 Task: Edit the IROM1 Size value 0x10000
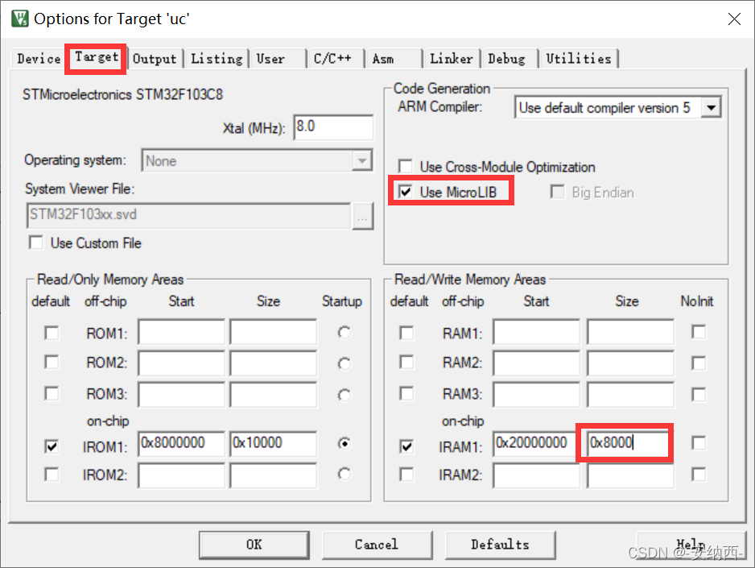pyautogui.click(x=273, y=444)
